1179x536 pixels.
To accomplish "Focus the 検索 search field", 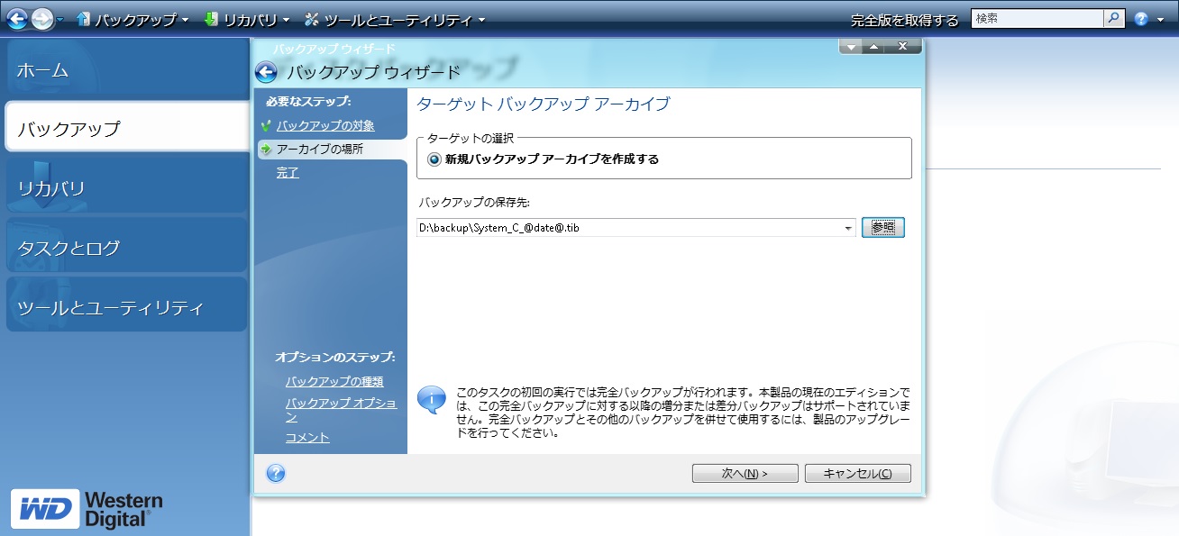I will 1037,18.
